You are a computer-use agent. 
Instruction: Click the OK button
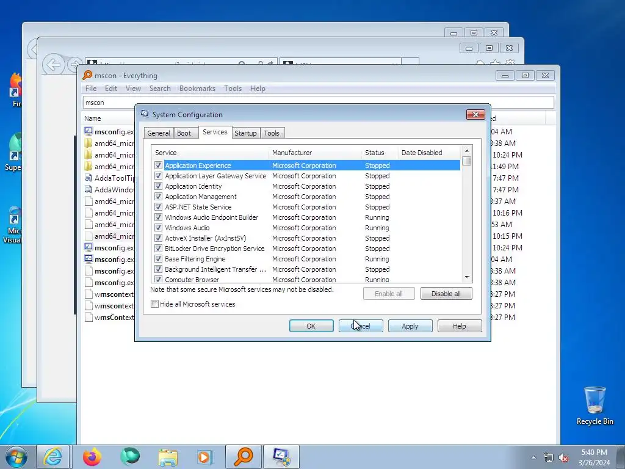click(311, 326)
